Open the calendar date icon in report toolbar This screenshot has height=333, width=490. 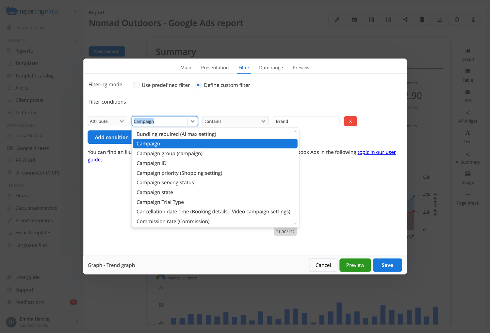point(354,20)
